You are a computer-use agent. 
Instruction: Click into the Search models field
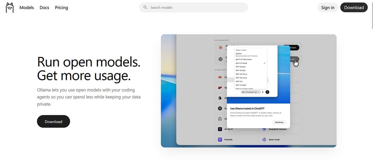(193, 8)
